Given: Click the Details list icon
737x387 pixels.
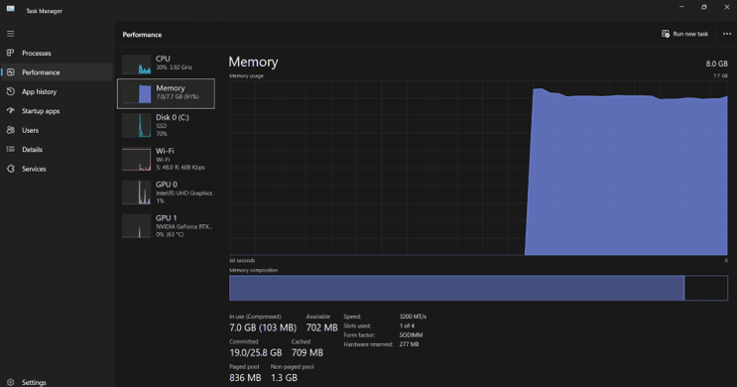Looking at the screenshot, I should point(10,149).
